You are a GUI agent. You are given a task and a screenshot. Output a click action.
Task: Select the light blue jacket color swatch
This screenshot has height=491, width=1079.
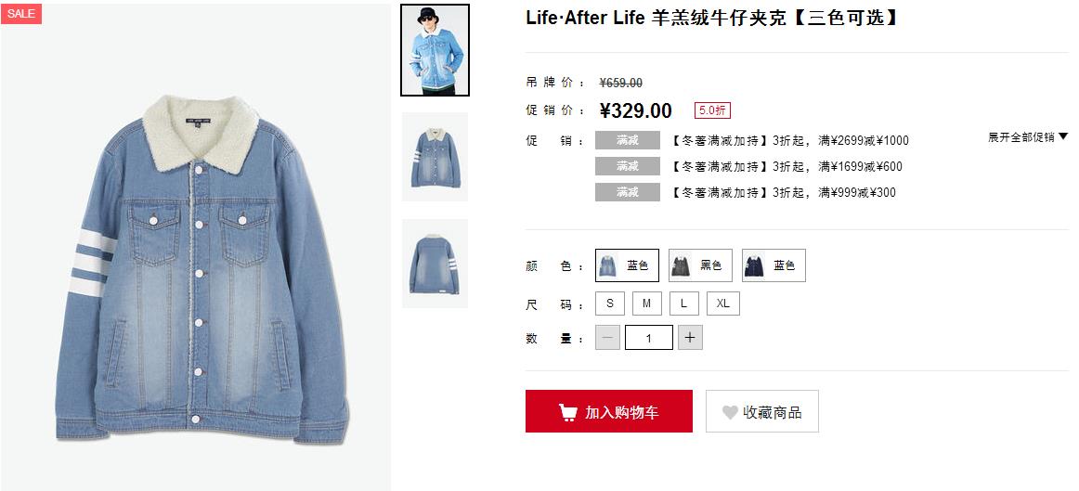627,265
